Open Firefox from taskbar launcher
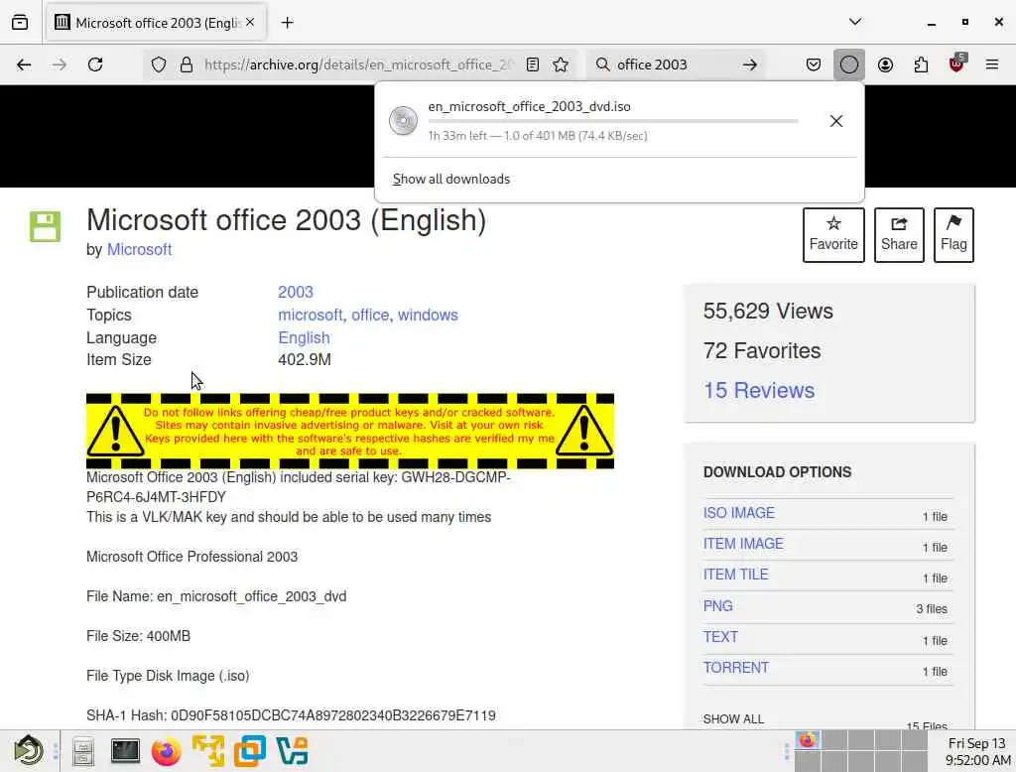 167,751
